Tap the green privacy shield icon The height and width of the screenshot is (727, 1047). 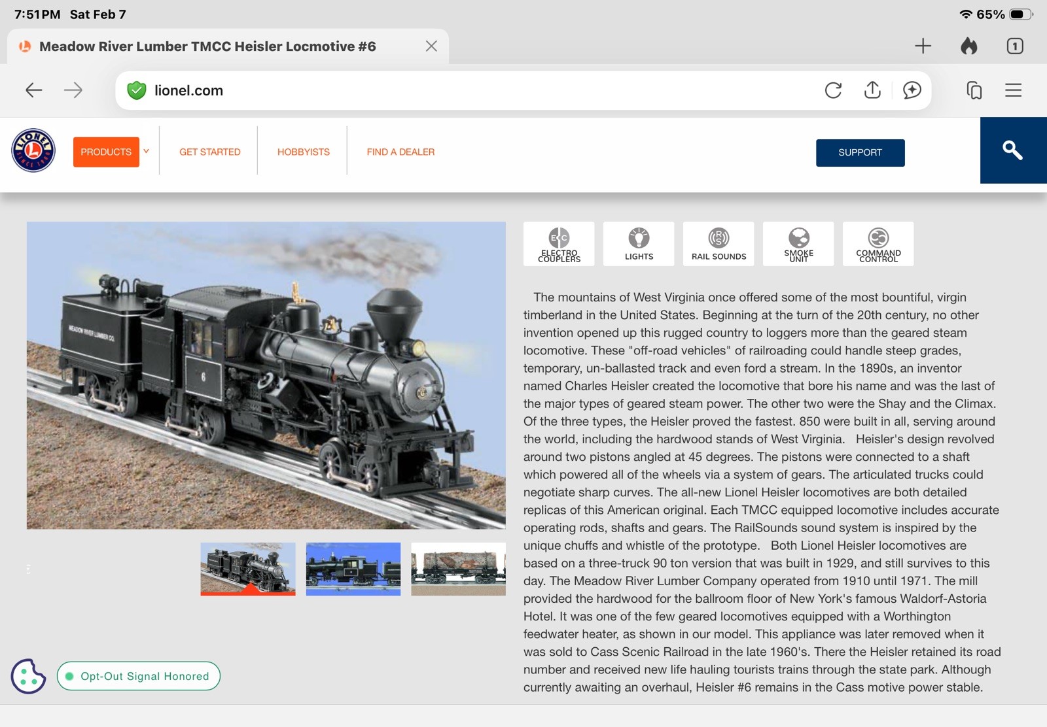[136, 90]
